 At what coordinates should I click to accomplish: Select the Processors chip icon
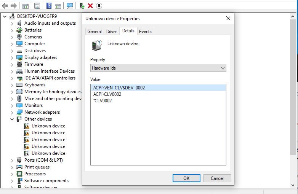point(19,174)
